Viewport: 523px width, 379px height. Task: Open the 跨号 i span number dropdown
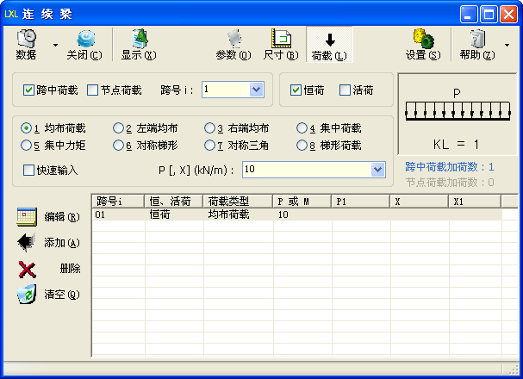(256, 90)
